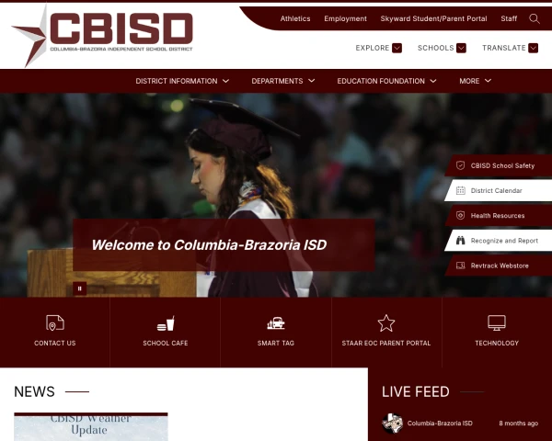Open the Translate dropdown
552x441 pixels.
510,48
